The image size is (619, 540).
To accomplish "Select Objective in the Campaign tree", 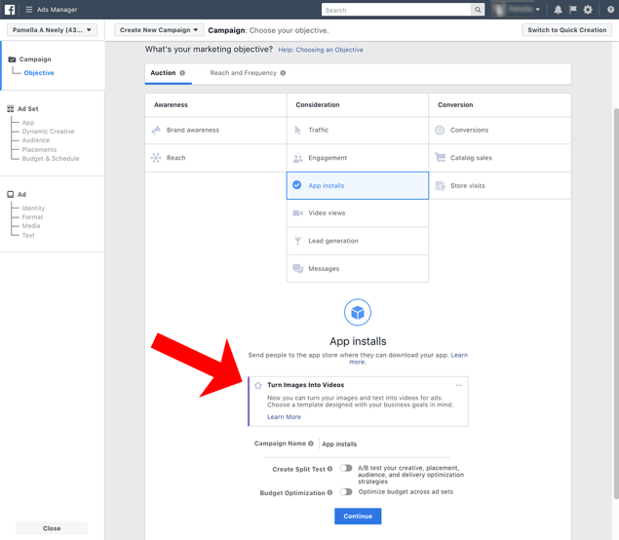I will pos(39,73).
